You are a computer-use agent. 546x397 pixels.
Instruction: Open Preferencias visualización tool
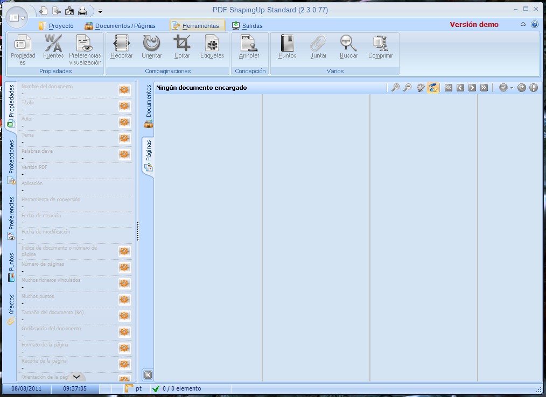[85, 49]
